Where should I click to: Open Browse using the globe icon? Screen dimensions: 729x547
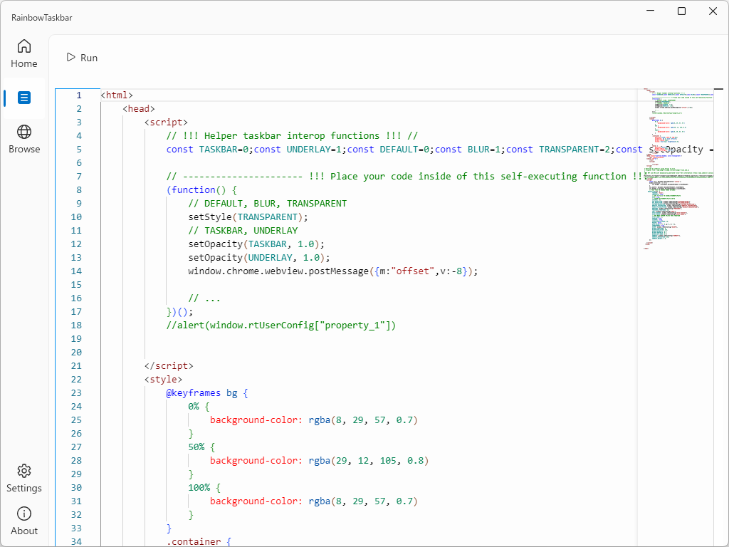pyautogui.click(x=23, y=133)
